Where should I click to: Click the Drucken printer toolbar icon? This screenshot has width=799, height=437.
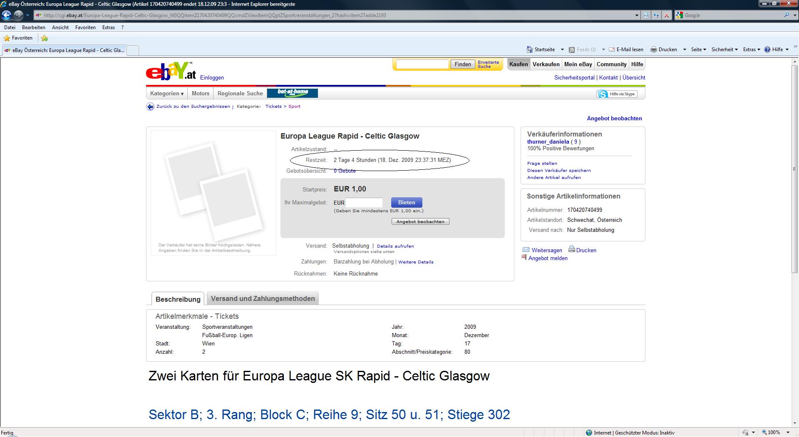[x=654, y=50]
